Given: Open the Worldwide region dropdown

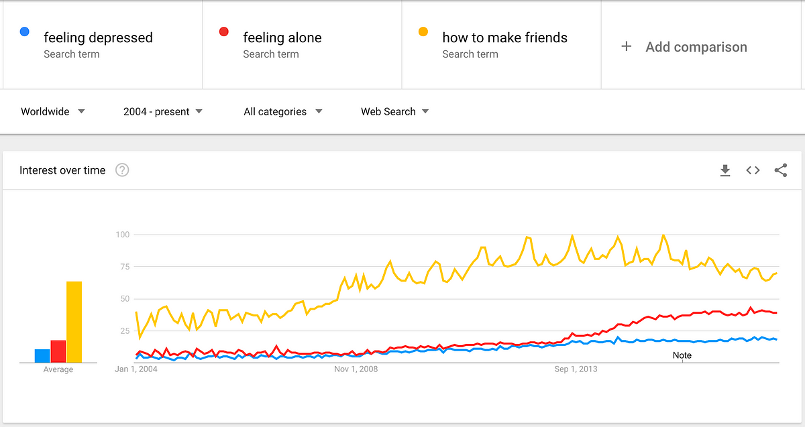Looking at the screenshot, I should pos(52,112).
